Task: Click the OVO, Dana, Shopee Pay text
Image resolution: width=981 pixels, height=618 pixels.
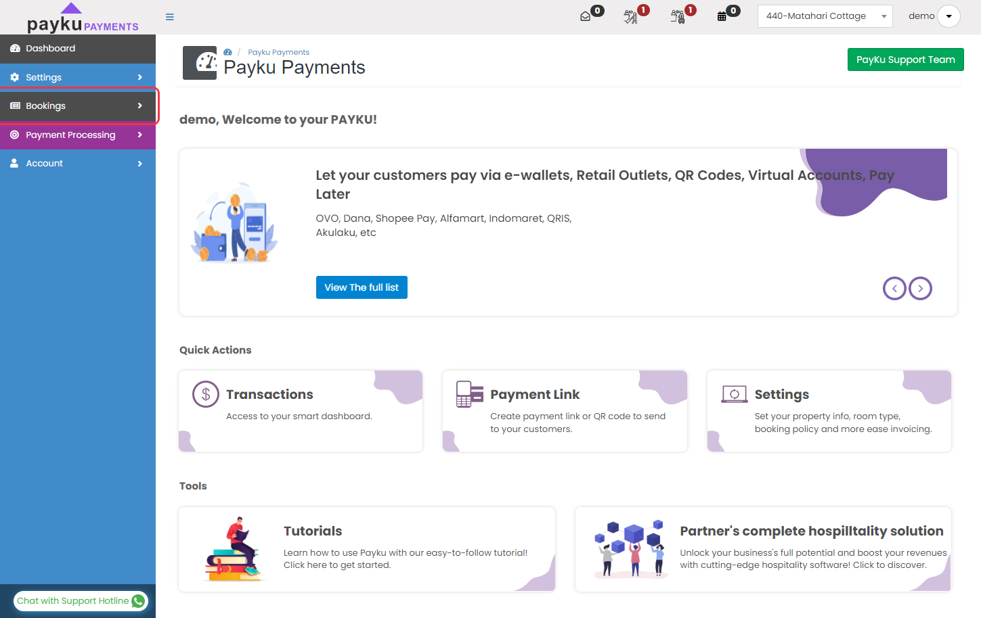Action: pos(443,225)
